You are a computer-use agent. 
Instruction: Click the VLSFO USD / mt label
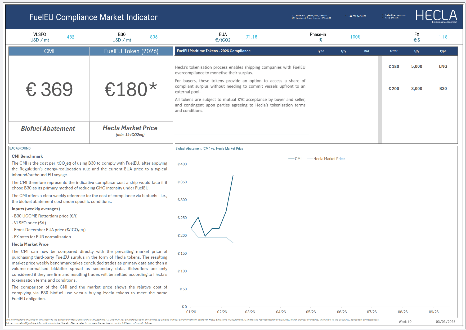40,37
